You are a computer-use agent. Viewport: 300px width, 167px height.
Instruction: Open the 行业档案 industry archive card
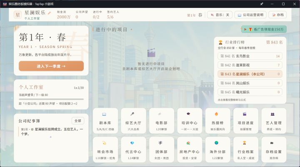[x=246, y=149]
